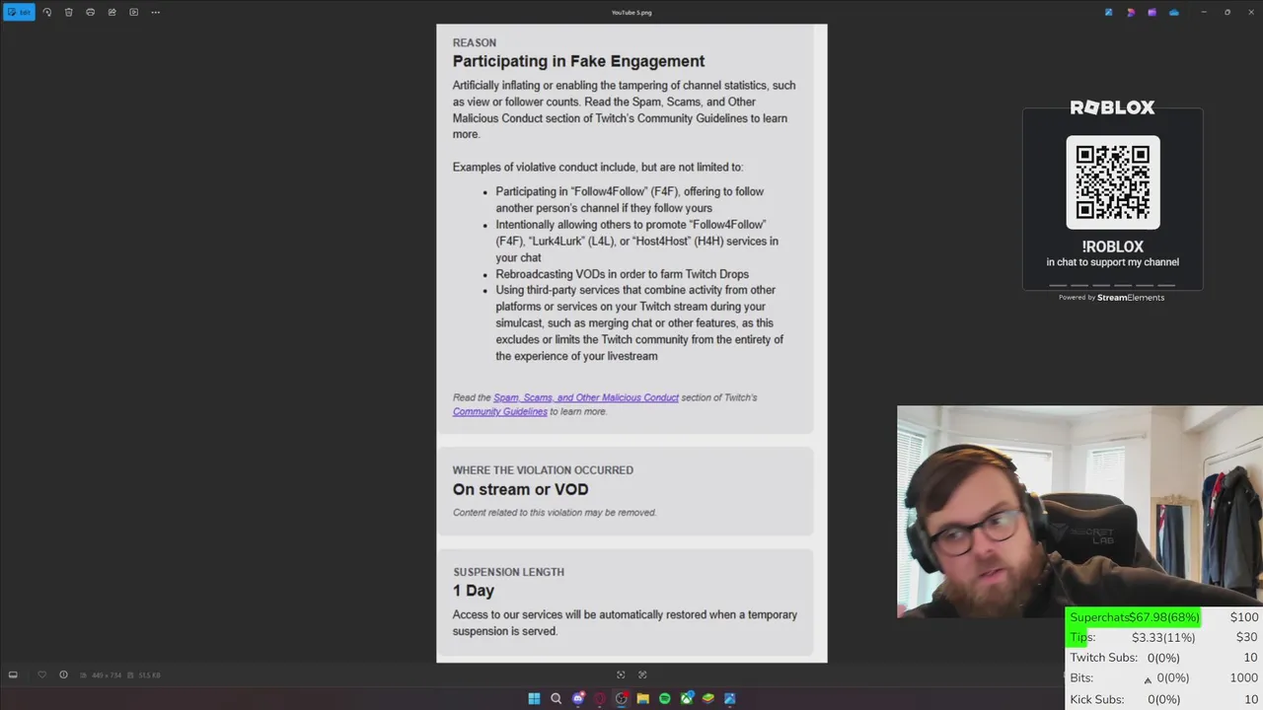Screen dimensions: 1263x710
Task: Click the Twitch Subs goal row
Action: pyautogui.click(x=1163, y=658)
